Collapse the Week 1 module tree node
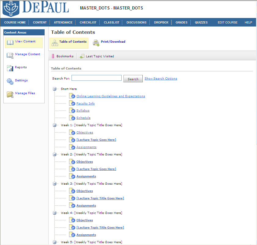The height and width of the screenshot is (245, 257). click(55, 125)
